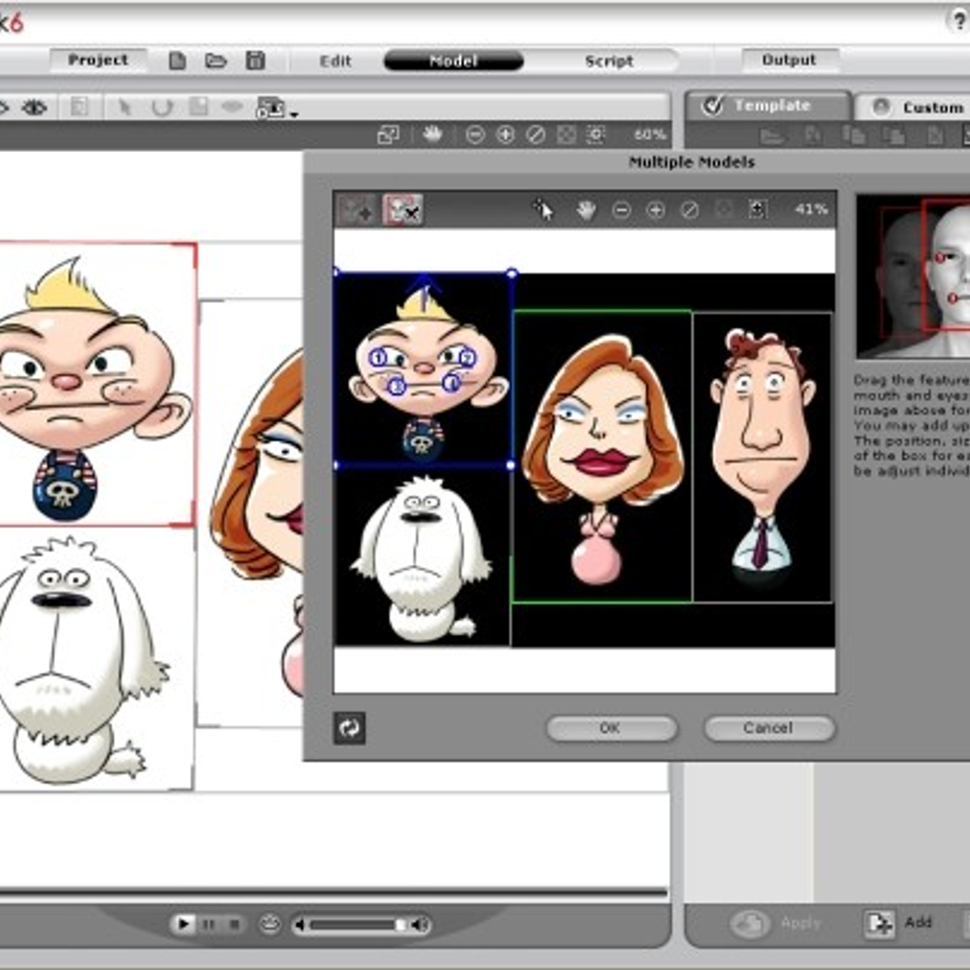Select the fit-to-view icon in the dialog
This screenshot has width=970, height=970.
point(757,210)
